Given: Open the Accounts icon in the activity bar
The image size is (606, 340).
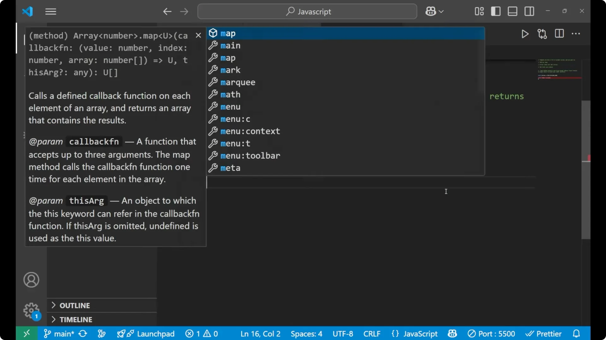Looking at the screenshot, I should tap(31, 280).
